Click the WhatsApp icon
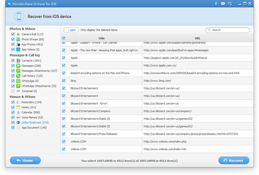Image resolution: width=259 pixels, height=175 pixels. tap(18, 81)
